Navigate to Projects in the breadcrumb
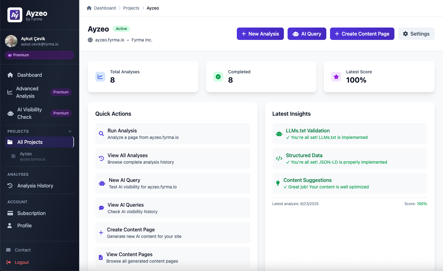 pos(131,8)
